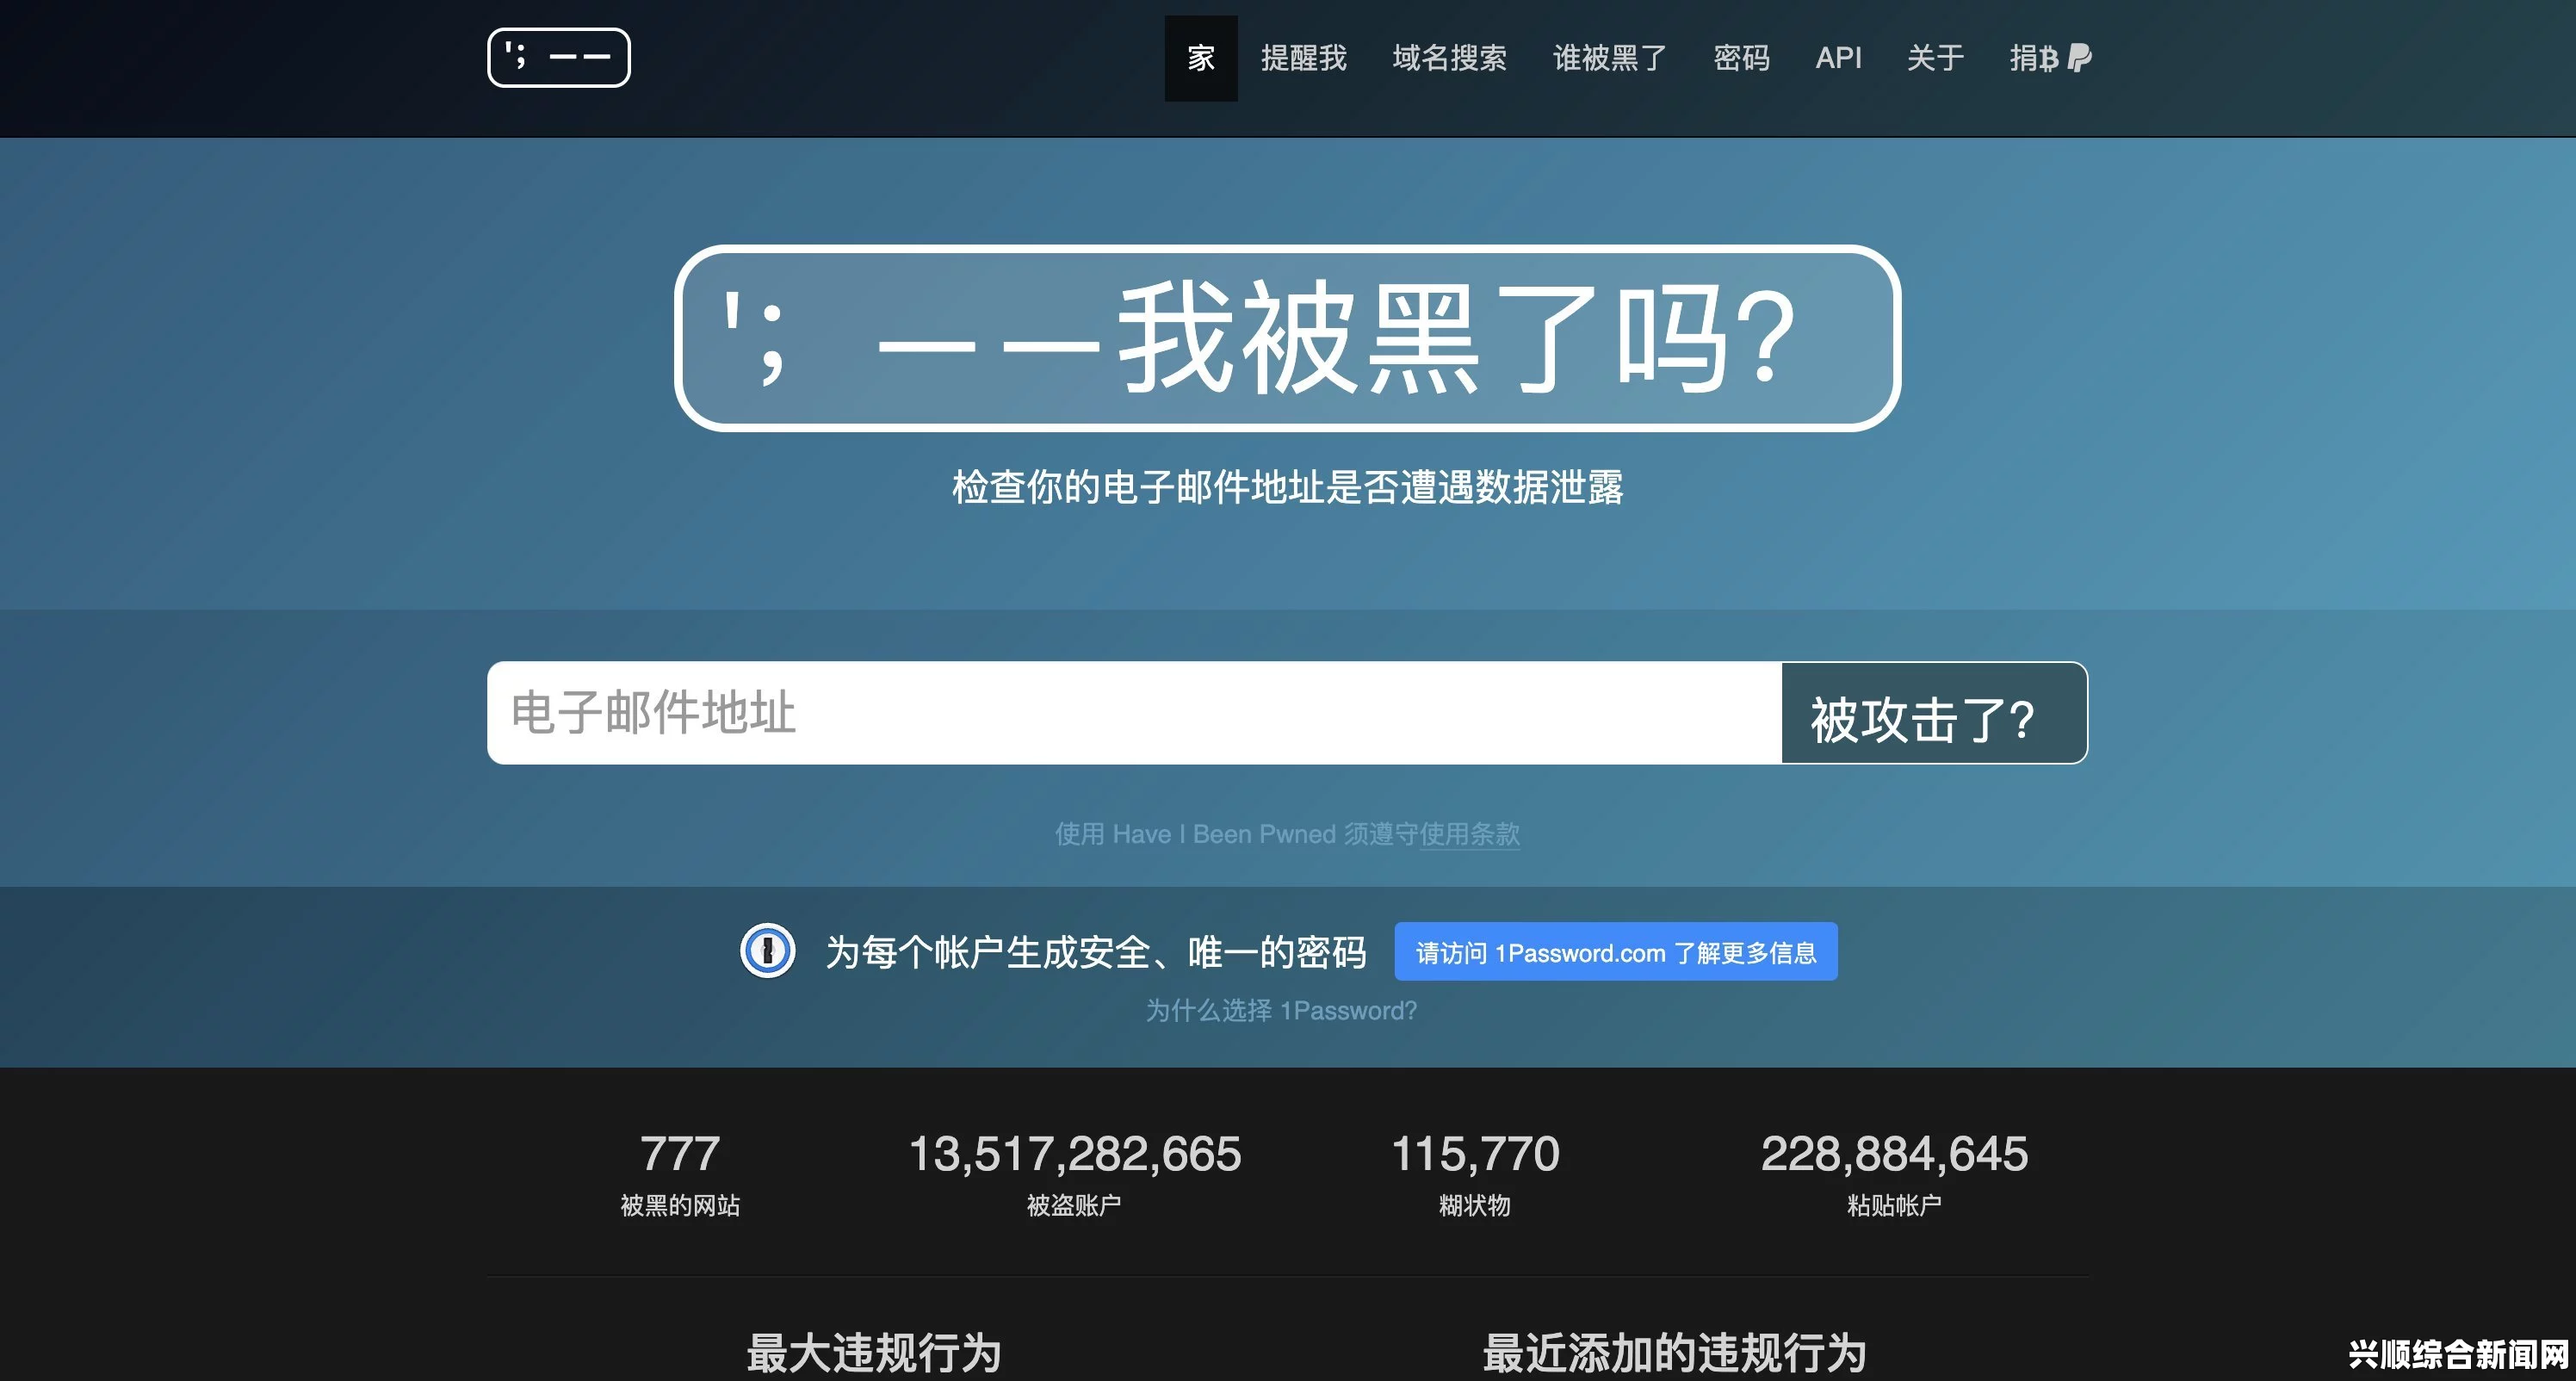Click the 被攻击了? search button
This screenshot has width=2576, height=1381.
1934,713
